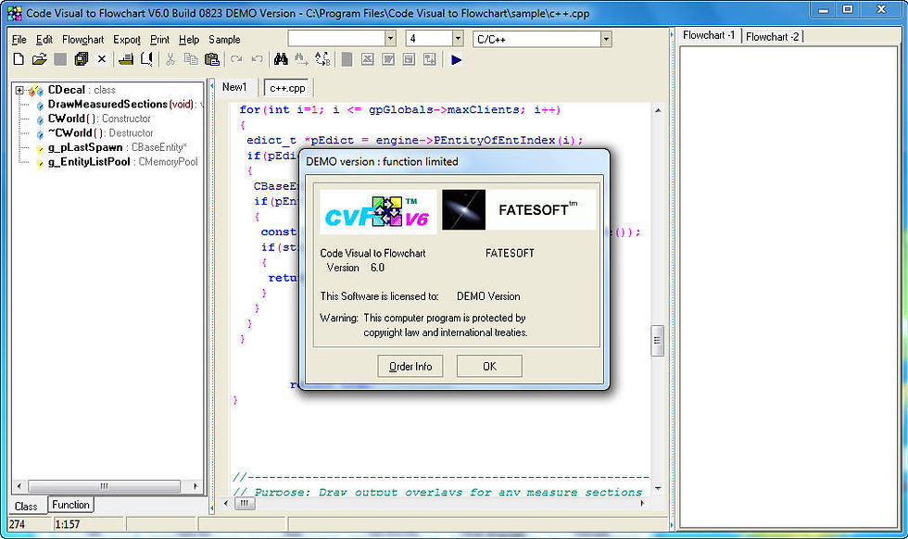Open Find with the binoculars icon

[281, 59]
